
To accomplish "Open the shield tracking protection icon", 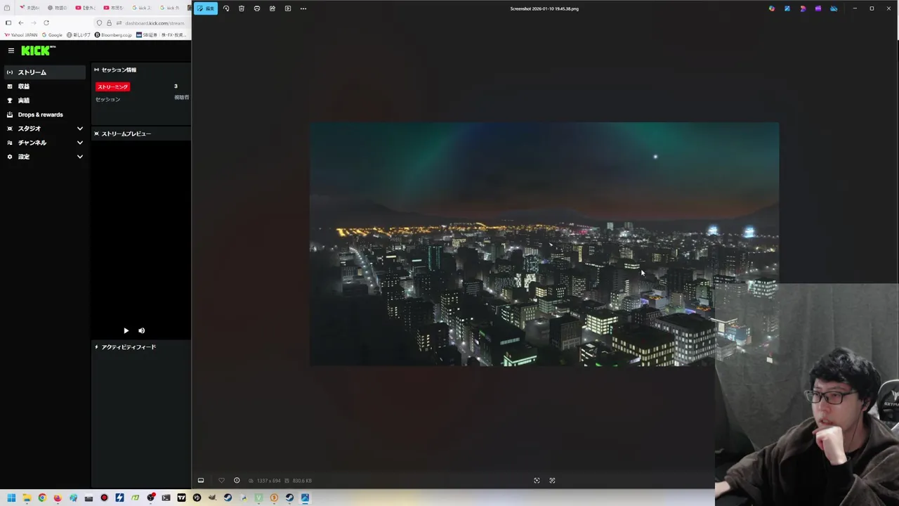I will 99,22.
